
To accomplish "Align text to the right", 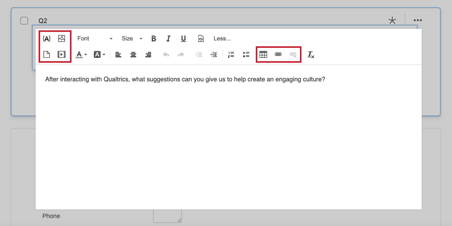I will (148, 55).
